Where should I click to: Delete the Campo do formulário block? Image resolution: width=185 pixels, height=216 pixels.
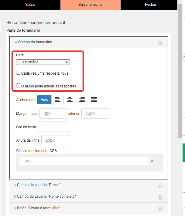160,43
